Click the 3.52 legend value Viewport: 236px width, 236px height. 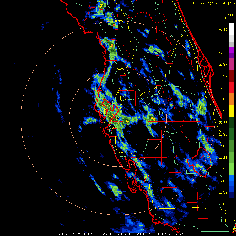pyautogui.click(x=223, y=76)
